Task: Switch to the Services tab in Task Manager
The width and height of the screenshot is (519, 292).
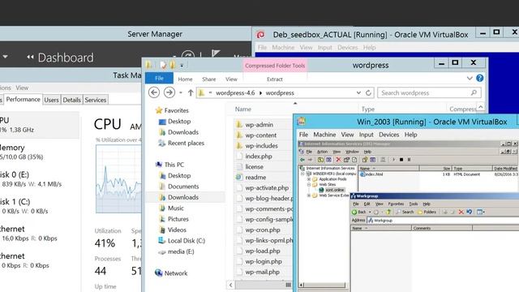Action: click(x=96, y=100)
